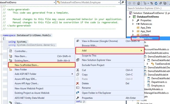The width and height of the screenshot is (170, 104).
Task: Select AccountViewModels.cs file
Action: [x=157, y=50]
